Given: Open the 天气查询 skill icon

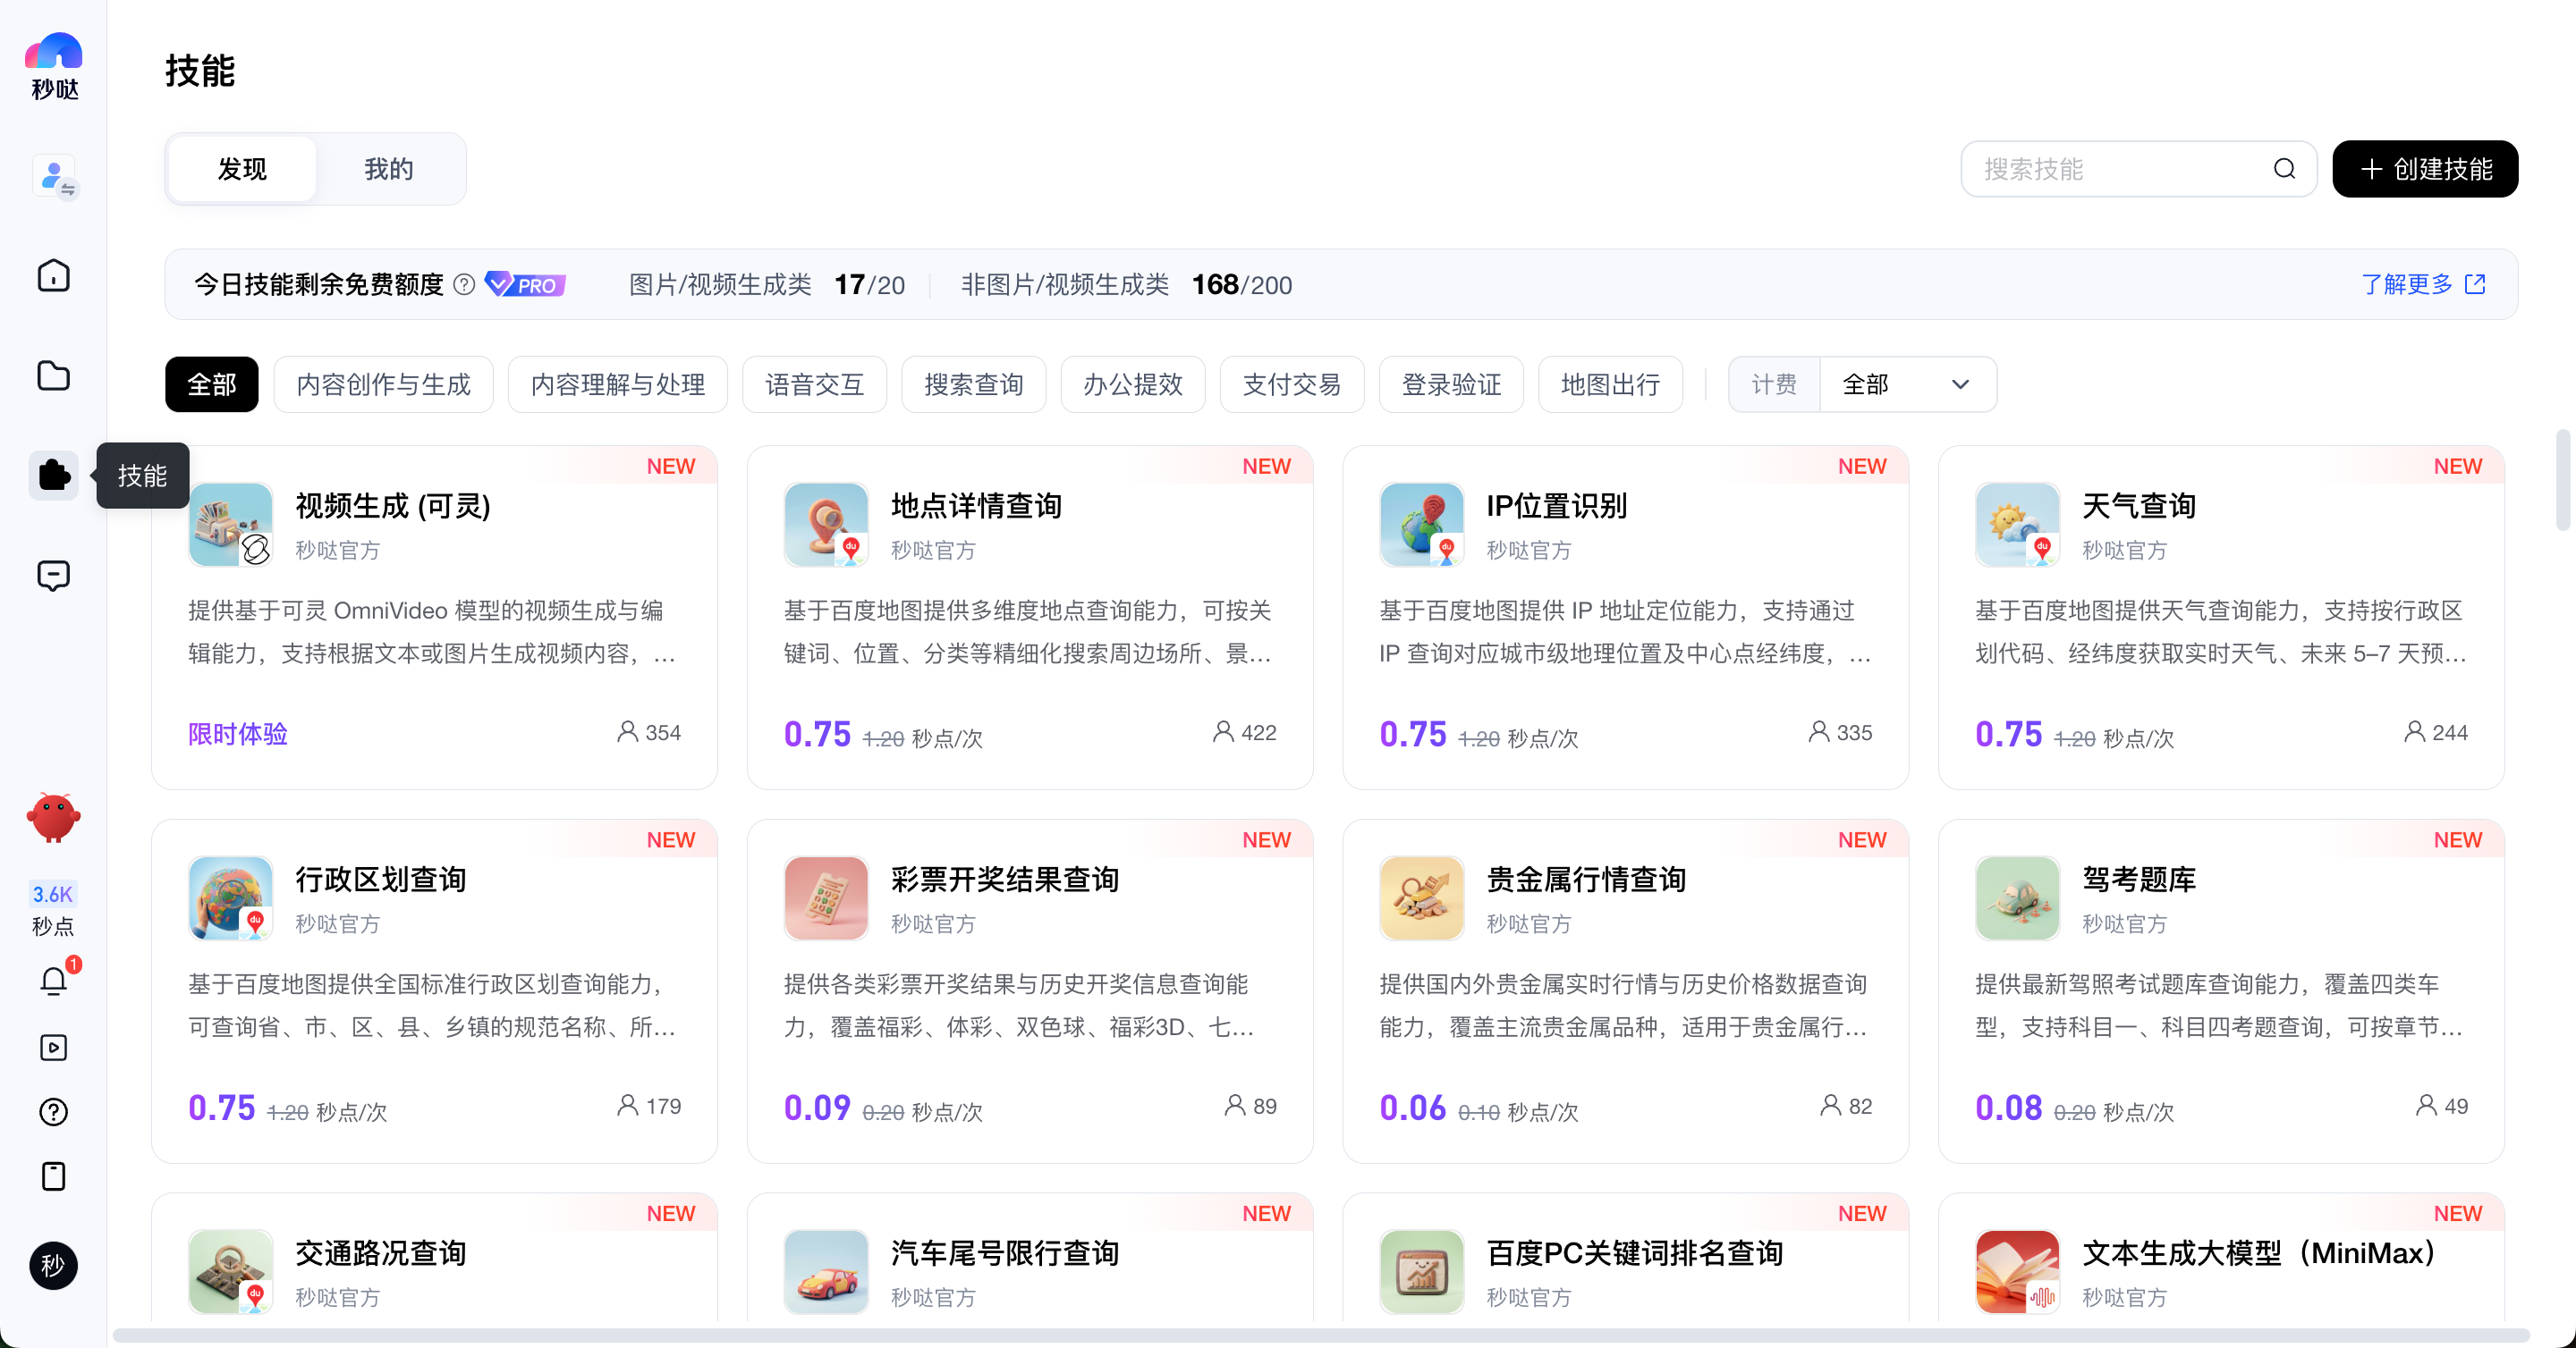Looking at the screenshot, I should tap(2018, 525).
